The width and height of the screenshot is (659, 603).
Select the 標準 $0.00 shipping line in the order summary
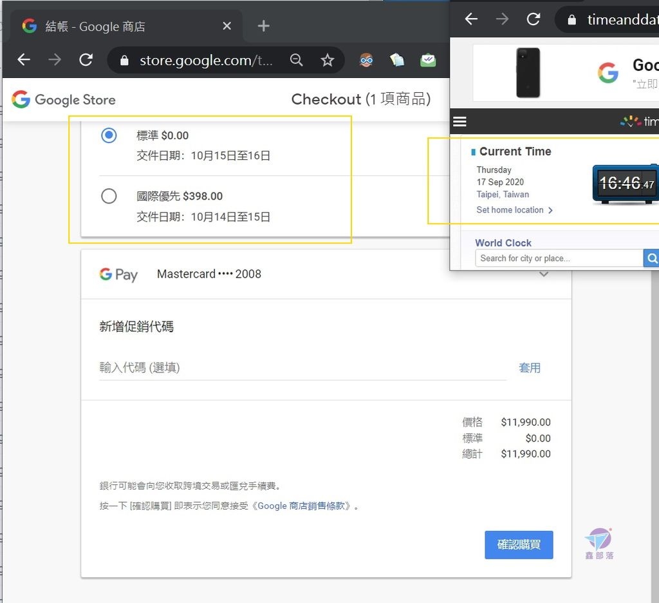(506, 438)
